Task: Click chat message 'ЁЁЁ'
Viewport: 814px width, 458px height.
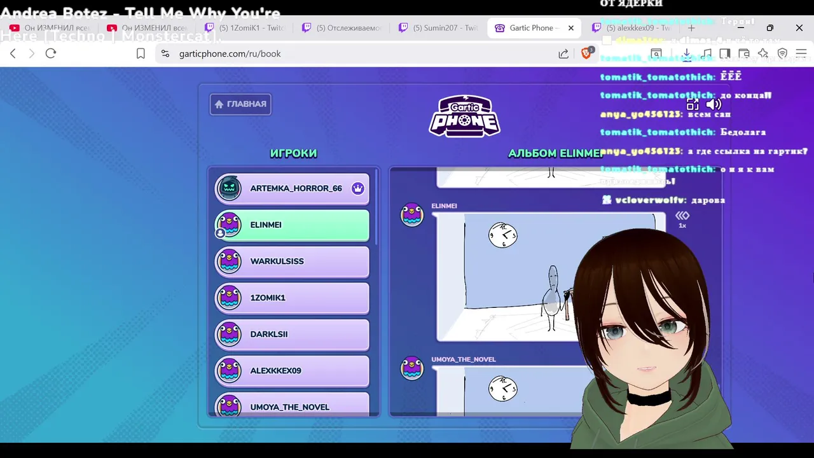Action: (731, 77)
